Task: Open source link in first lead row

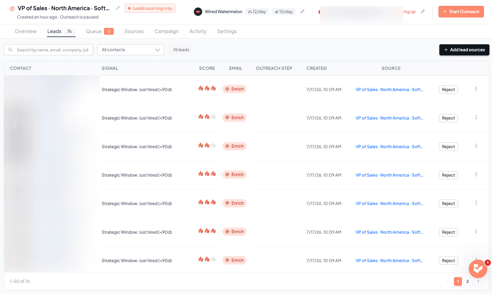Action: (x=389, y=90)
